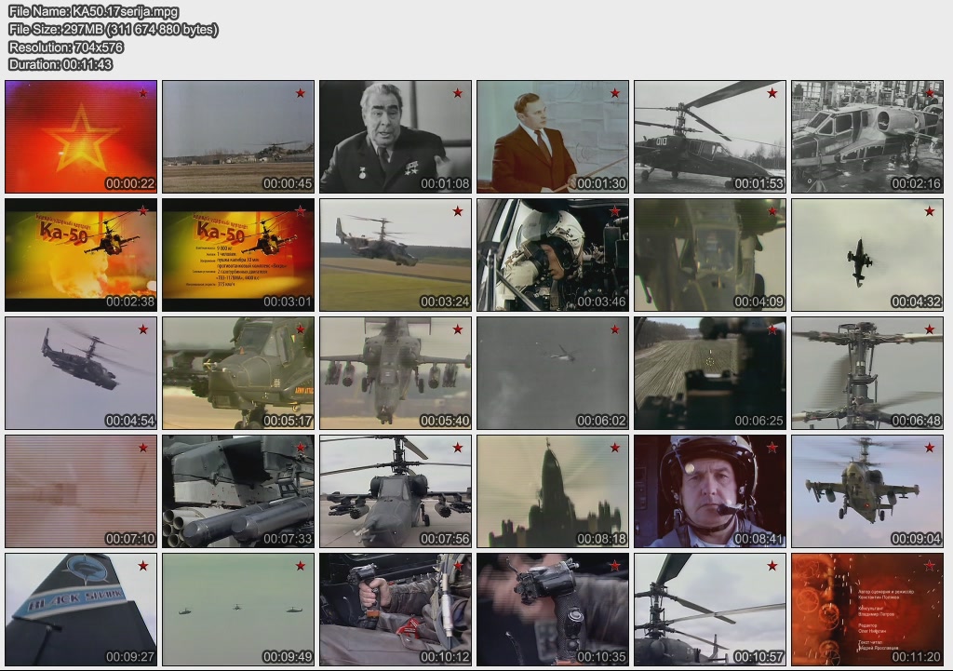Click the 00:10:12 timestamp label
This screenshot has height=671, width=953.
[445, 657]
